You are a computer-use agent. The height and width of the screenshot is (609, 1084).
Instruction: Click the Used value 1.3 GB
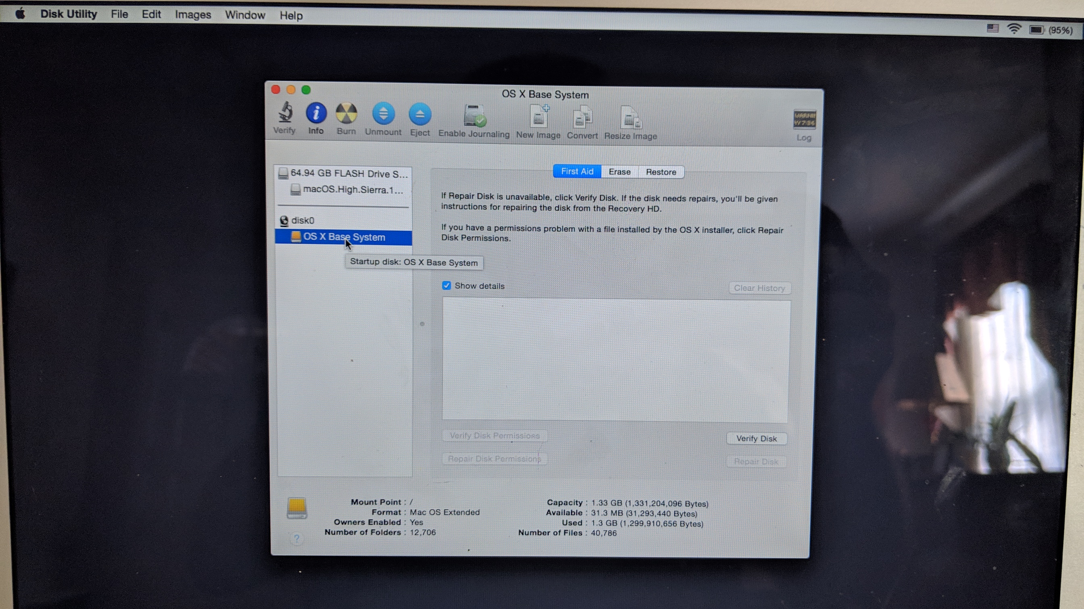pyautogui.click(x=647, y=523)
